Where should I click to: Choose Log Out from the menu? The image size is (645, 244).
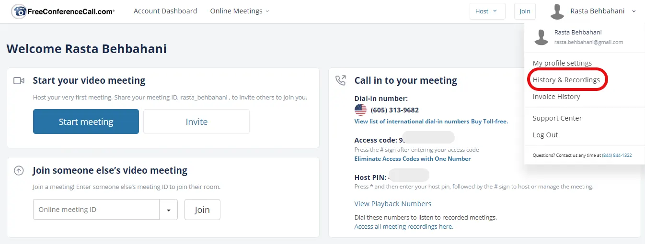[x=545, y=135]
